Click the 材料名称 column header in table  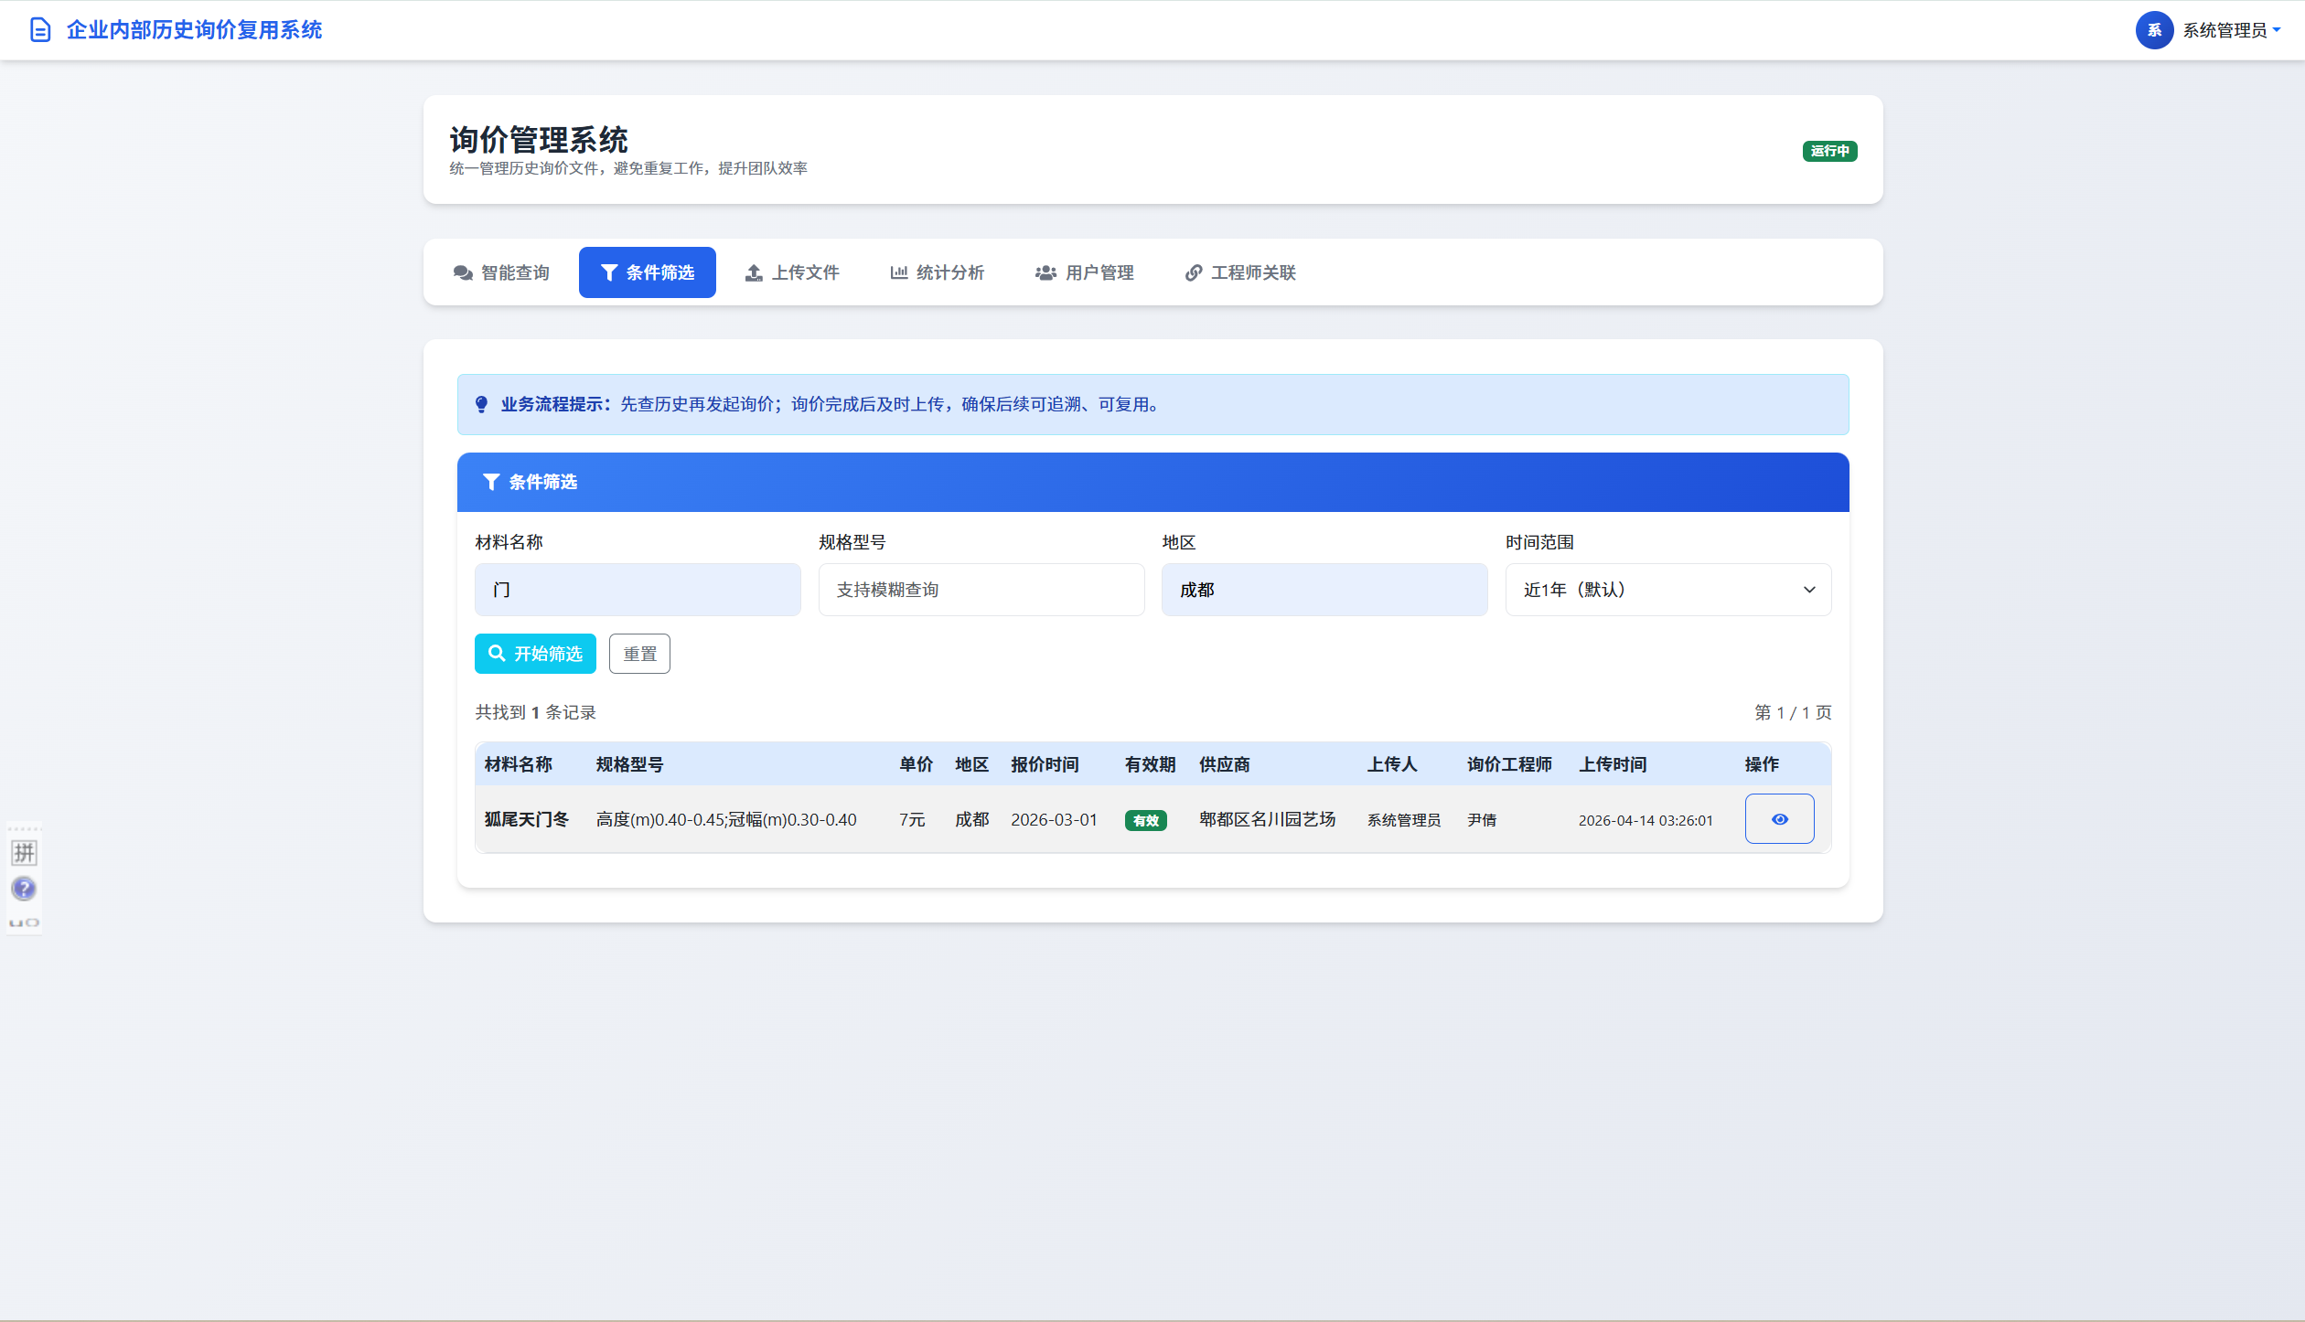click(x=518, y=764)
